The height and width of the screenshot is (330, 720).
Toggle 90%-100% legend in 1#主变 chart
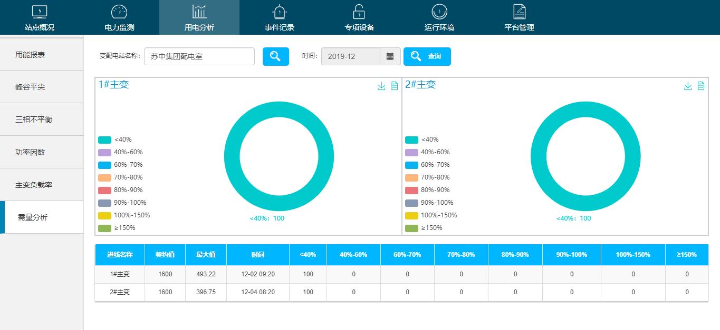[x=122, y=203]
